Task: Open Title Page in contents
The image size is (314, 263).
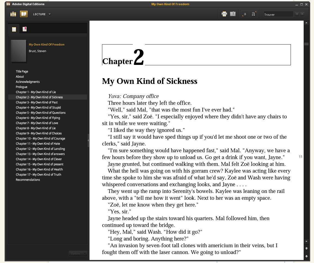Action: point(22,71)
